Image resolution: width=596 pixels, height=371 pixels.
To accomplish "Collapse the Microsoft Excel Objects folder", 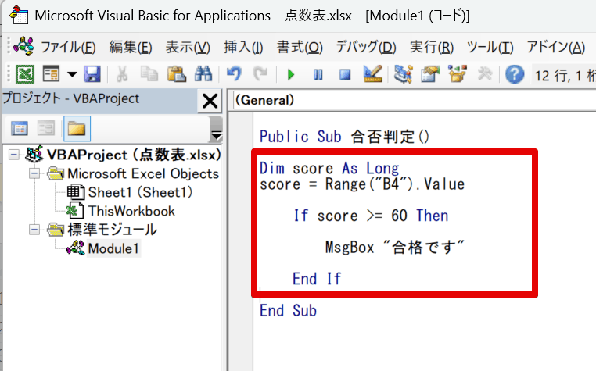I will pyautogui.click(x=34, y=173).
